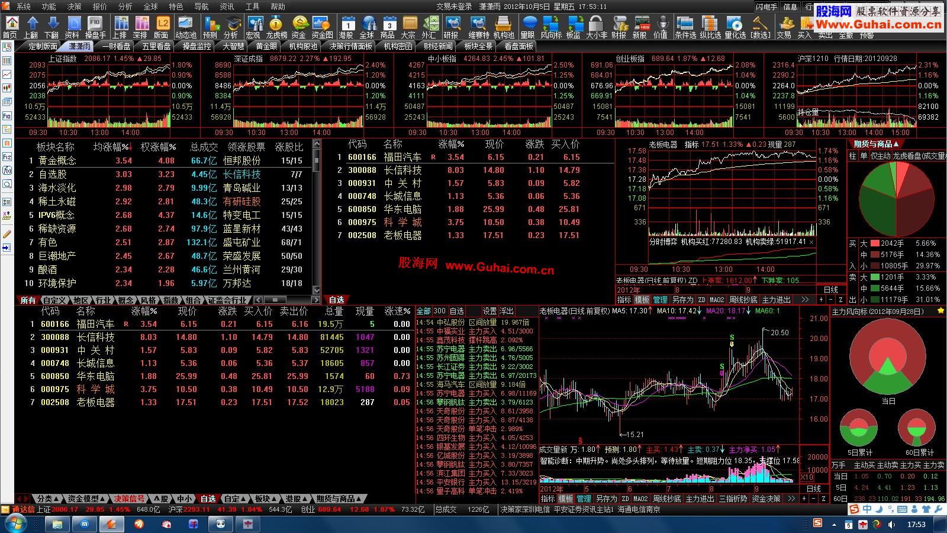Open the 研报 research report icon
This screenshot has height=533, width=947.
click(x=452, y=27)
